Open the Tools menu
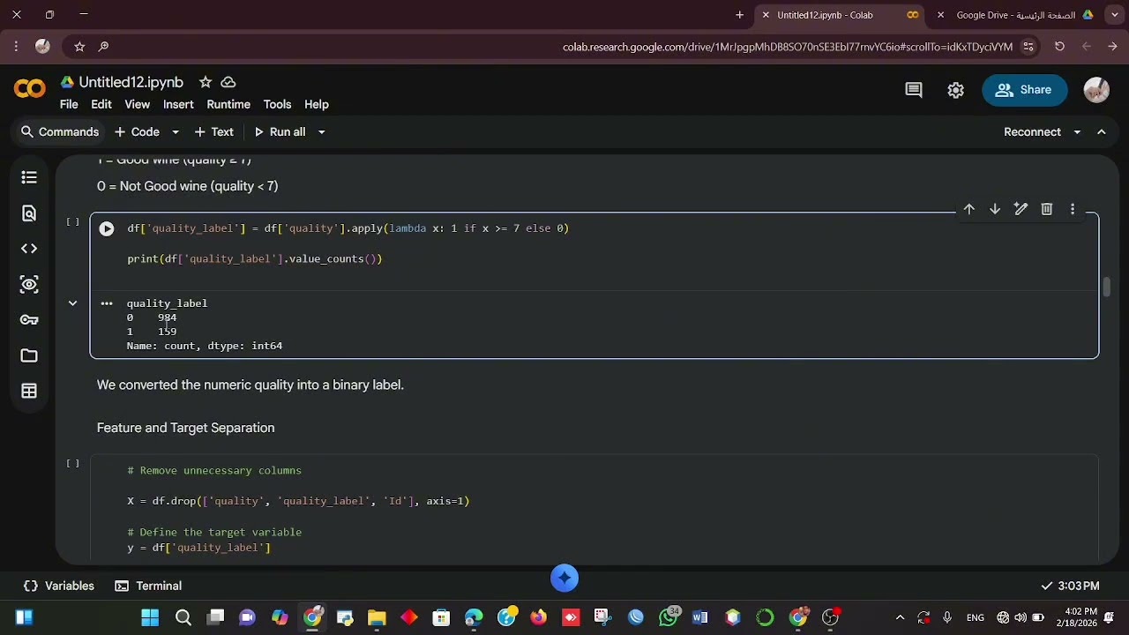The height and width of the screenshot is (635, 1129). (x=277, y=104)
